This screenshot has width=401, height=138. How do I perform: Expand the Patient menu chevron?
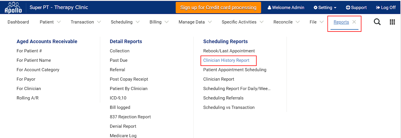point(59,22)
